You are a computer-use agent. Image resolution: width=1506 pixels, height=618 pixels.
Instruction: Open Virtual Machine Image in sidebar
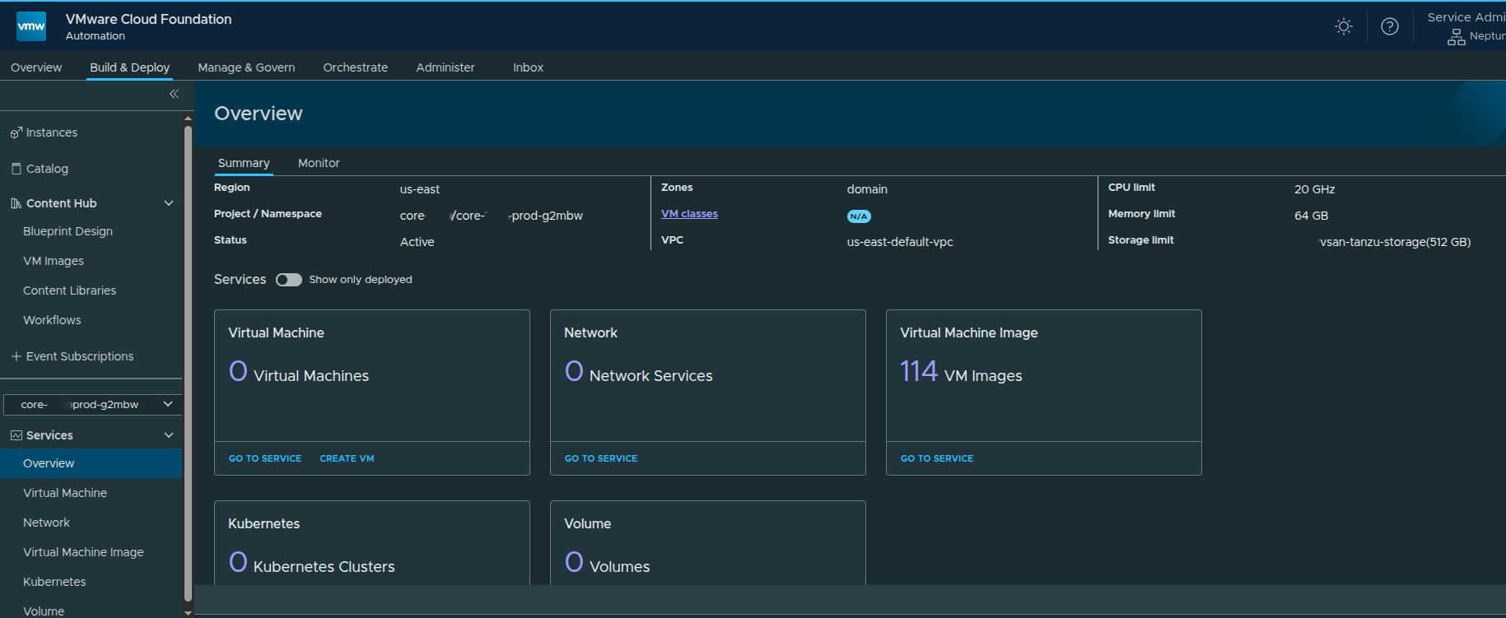[x=83, y=552]
